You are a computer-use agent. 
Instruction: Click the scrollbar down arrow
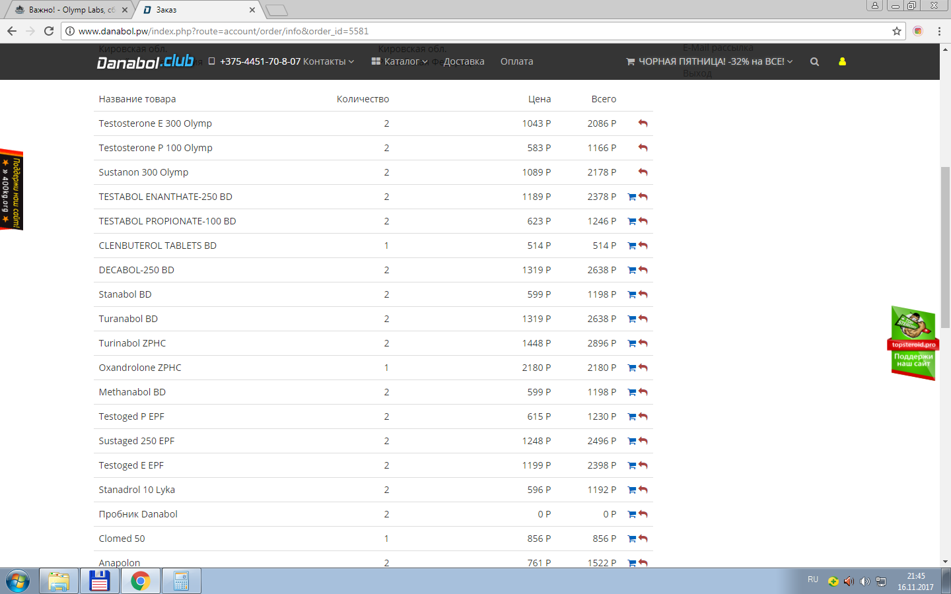[x=945, y=562]
